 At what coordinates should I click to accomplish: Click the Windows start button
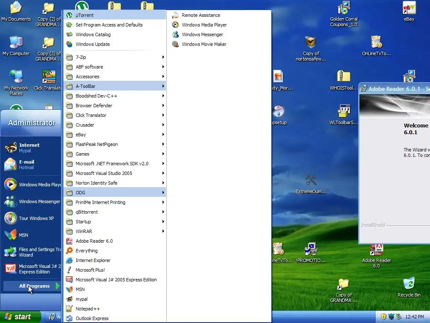tap(20, 317)
